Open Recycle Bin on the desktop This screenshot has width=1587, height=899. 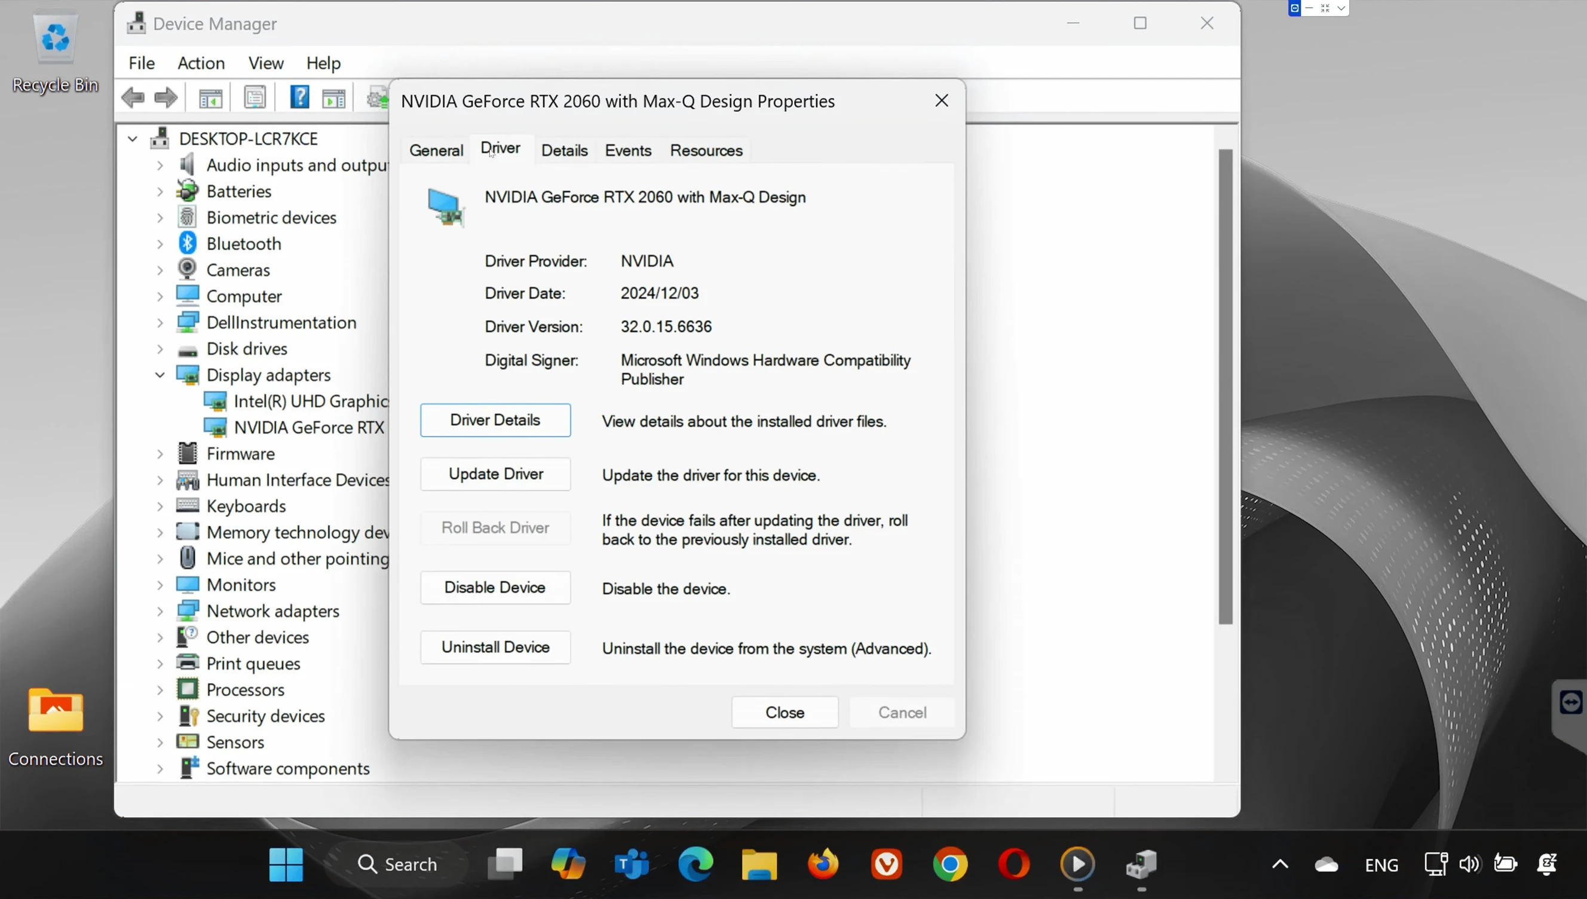pyautogui.click(x=56, y=54)
